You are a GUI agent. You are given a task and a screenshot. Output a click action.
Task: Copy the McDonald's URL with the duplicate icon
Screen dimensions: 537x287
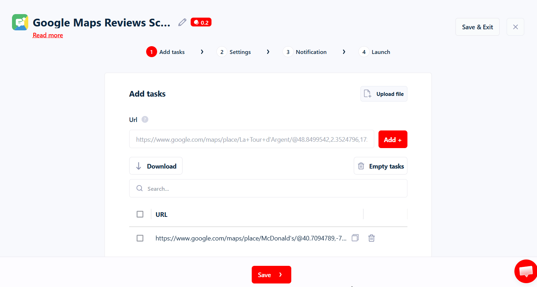click(355, 238)
